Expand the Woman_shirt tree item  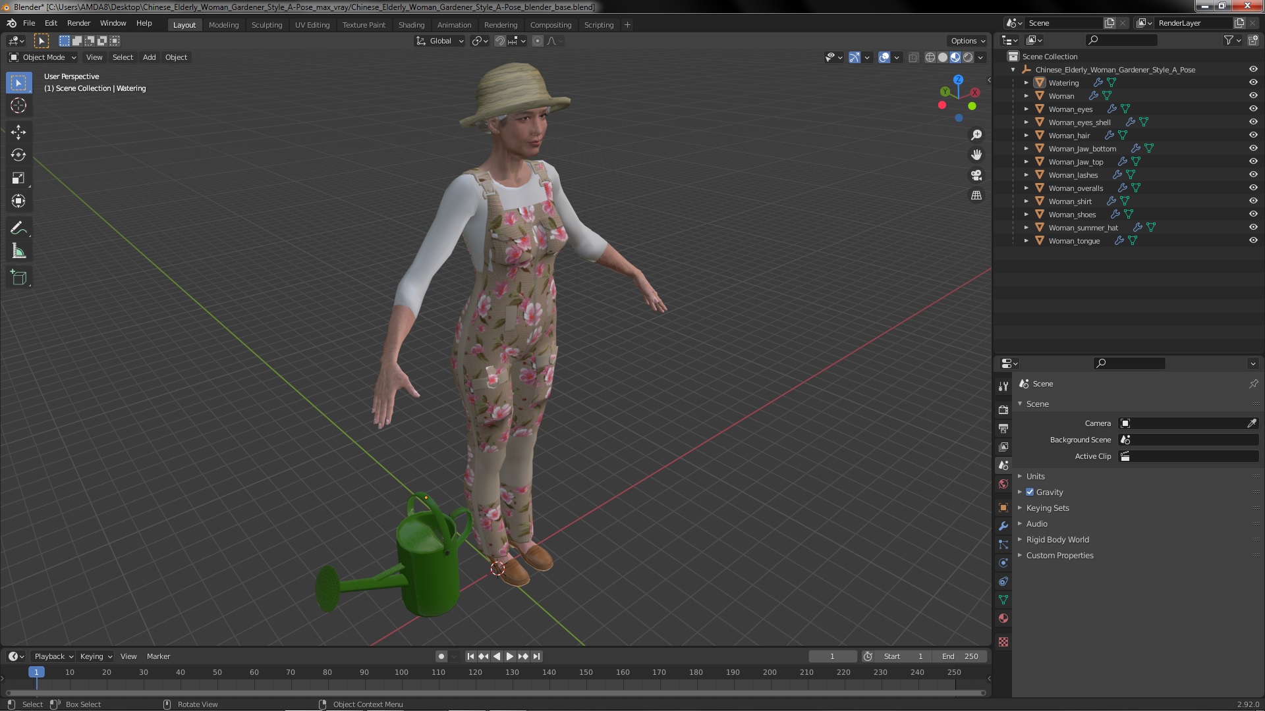(x=1026, y=201)
